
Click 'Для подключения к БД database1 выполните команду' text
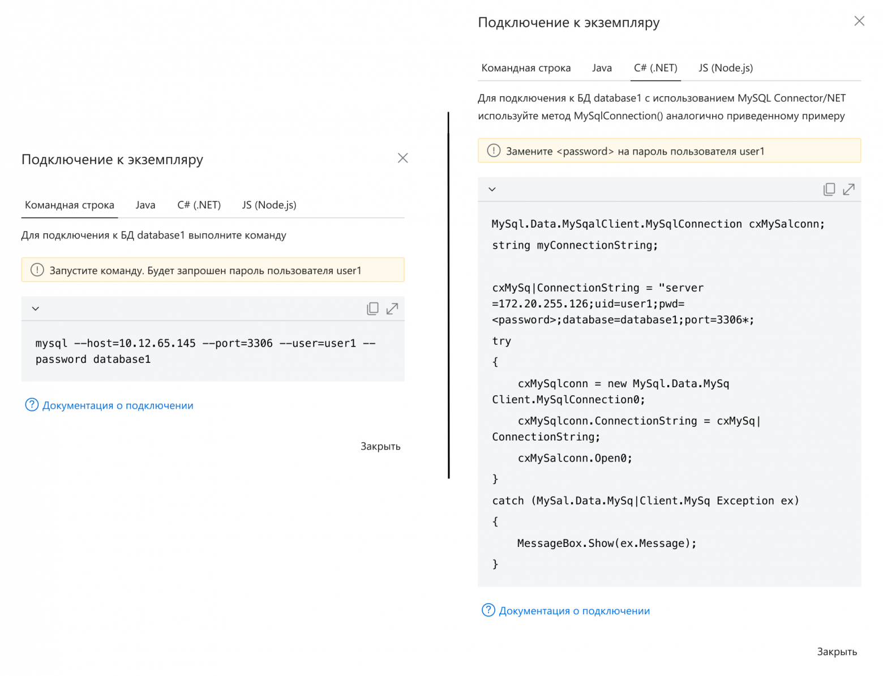(154, 235)
